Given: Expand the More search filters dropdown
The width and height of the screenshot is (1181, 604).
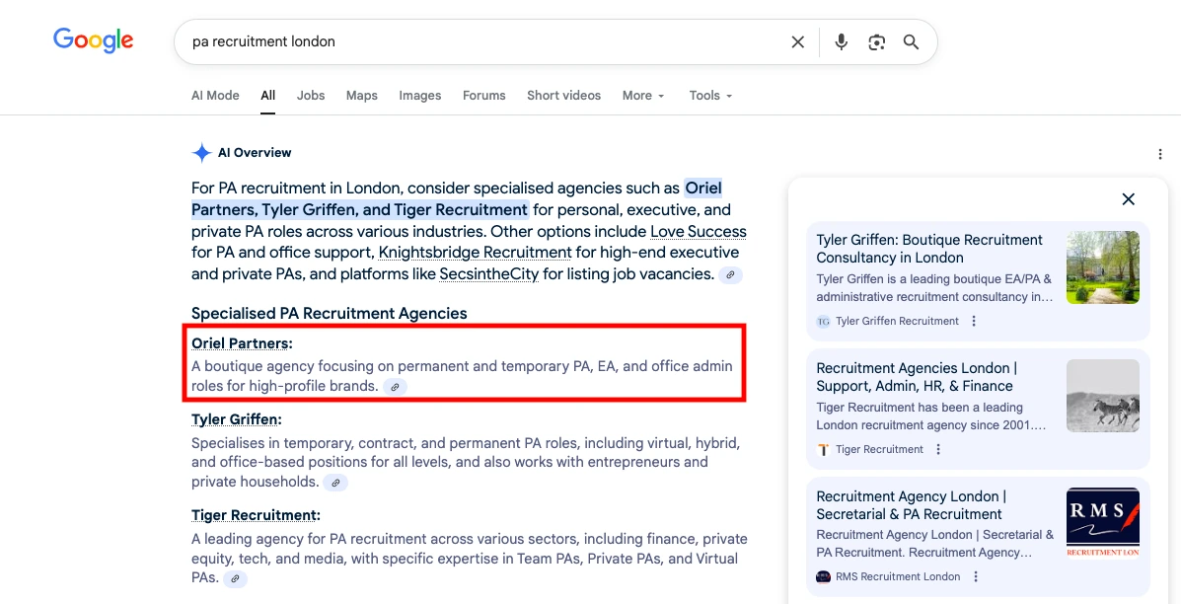Looking at the screenshot, I should click(x=643, y=96).
